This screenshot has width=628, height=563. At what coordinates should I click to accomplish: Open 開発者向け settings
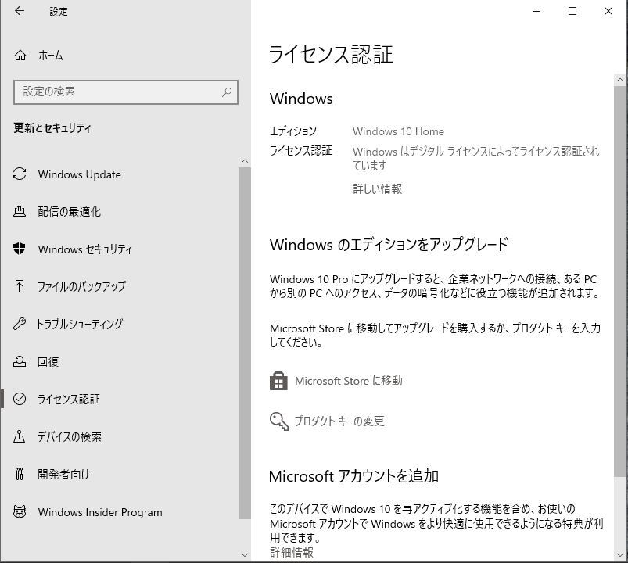coord(63,474)
